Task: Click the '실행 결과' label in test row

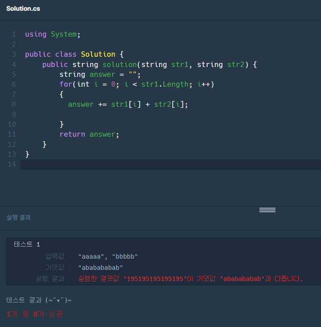Action: 50,279
